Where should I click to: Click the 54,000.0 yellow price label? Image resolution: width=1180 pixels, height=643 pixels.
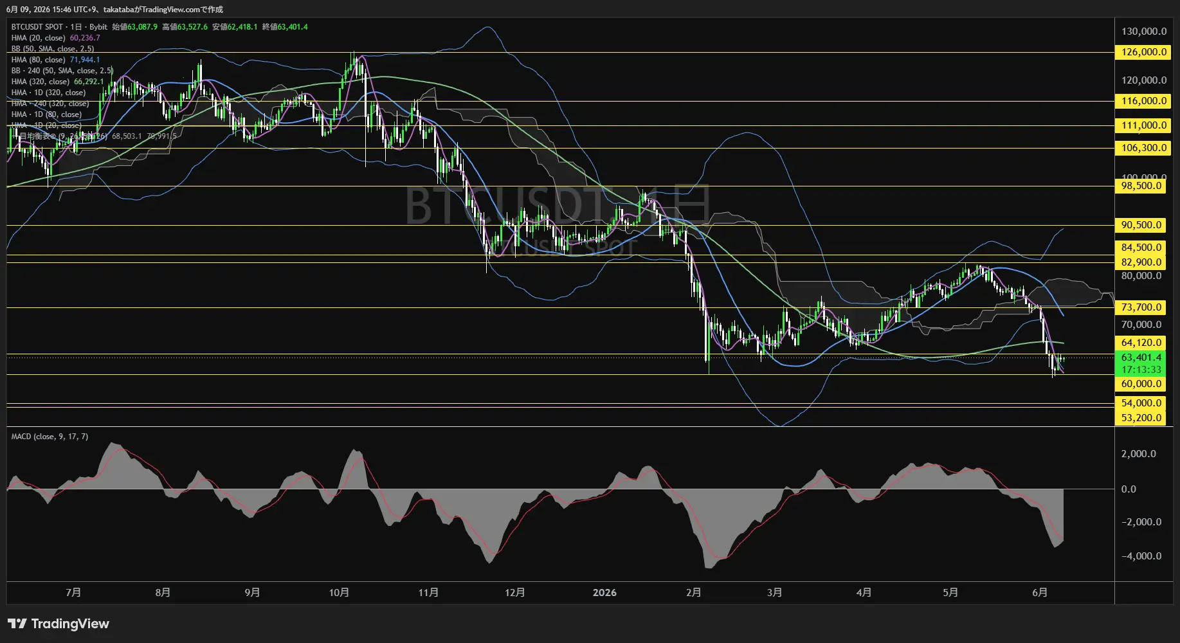(x=1141, y=403)
